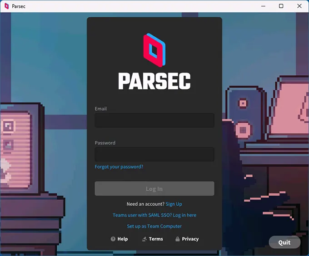Viewport: 309px width, 256px height.
Task: Click the Help question mark icon
Action: coord(113,239)
